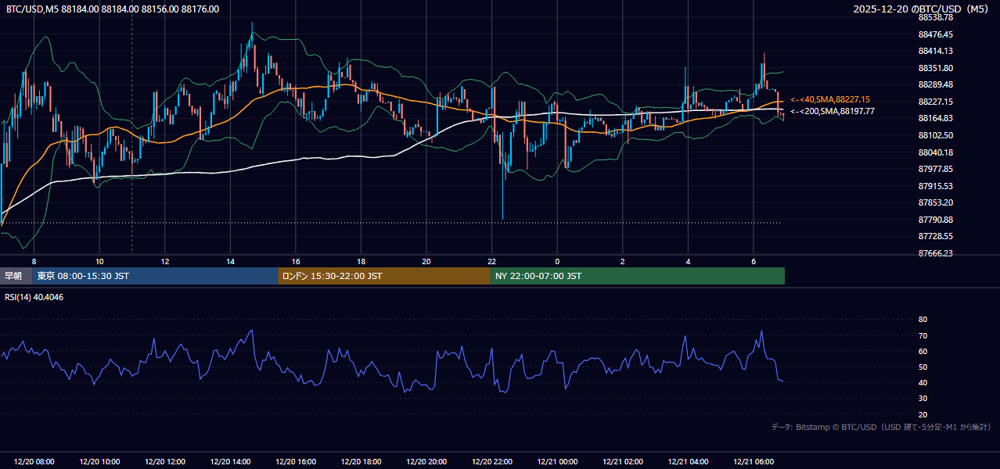
Task: Click price axis value 88351.80
Action: coord(935,68)
